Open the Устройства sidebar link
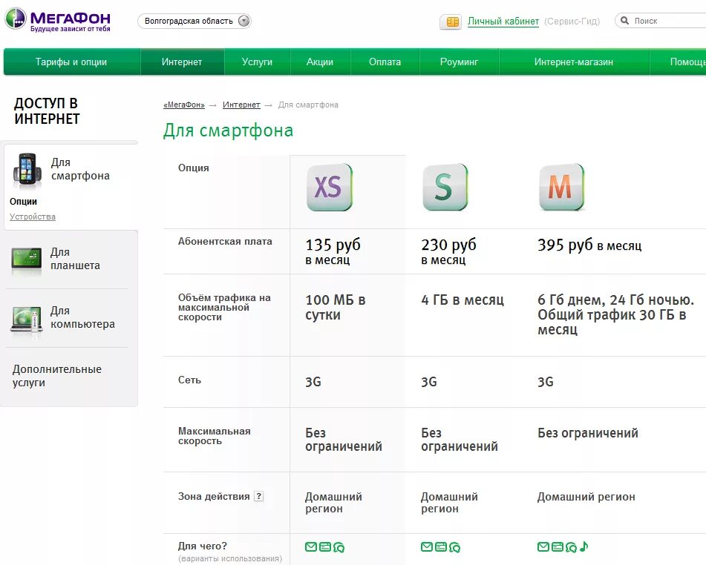Viewport: 706px width, 565px height. [33, 217]
